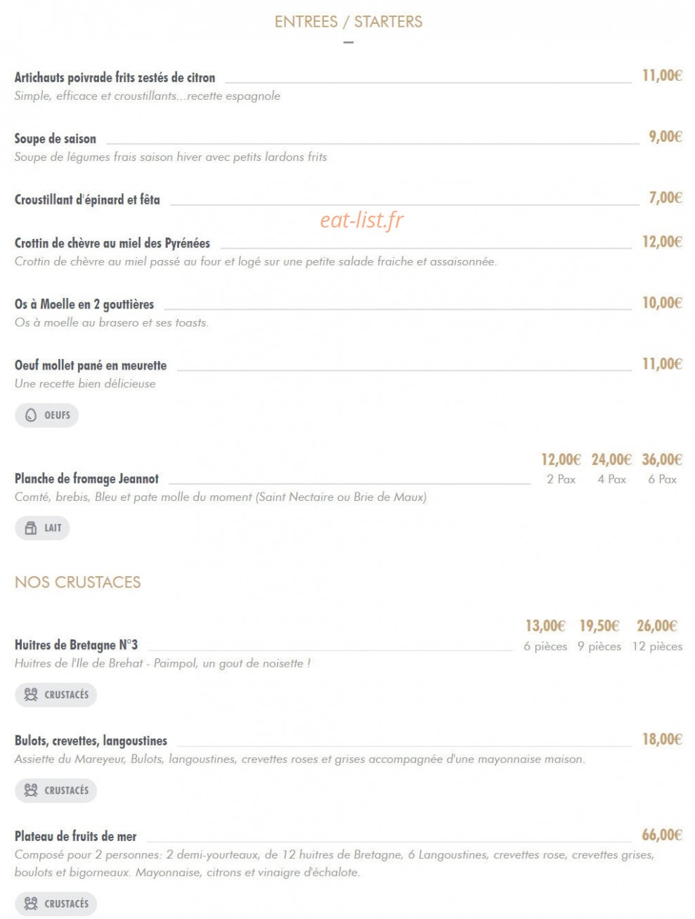Select the Soupe de saison item
The image size is (695, 919).
[56, 138]
